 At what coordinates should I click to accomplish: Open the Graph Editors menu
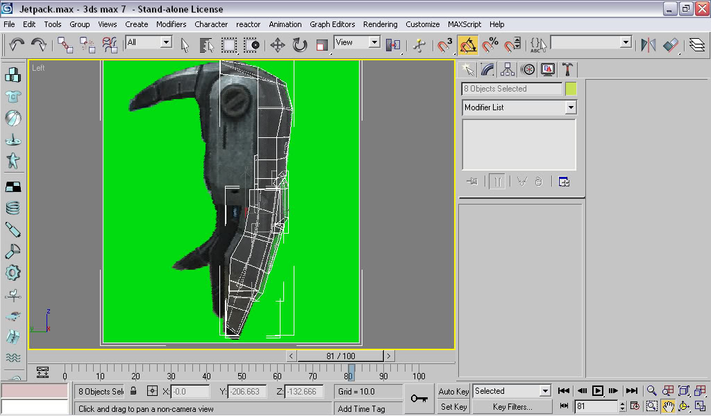click(332, 24)
